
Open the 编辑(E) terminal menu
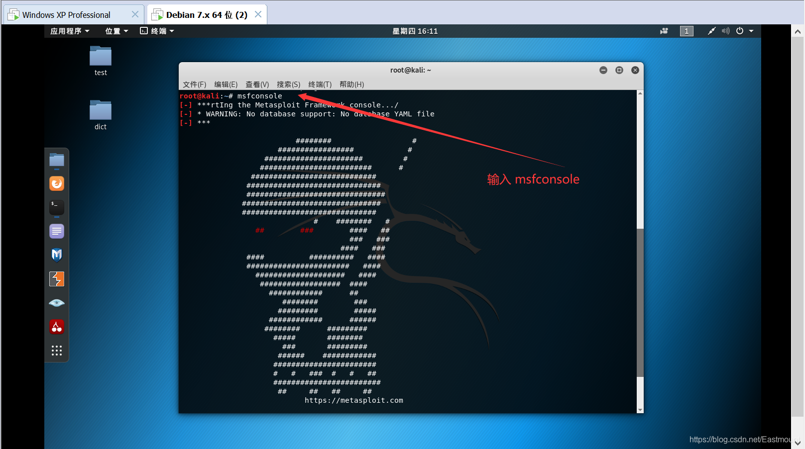(226, 85)
